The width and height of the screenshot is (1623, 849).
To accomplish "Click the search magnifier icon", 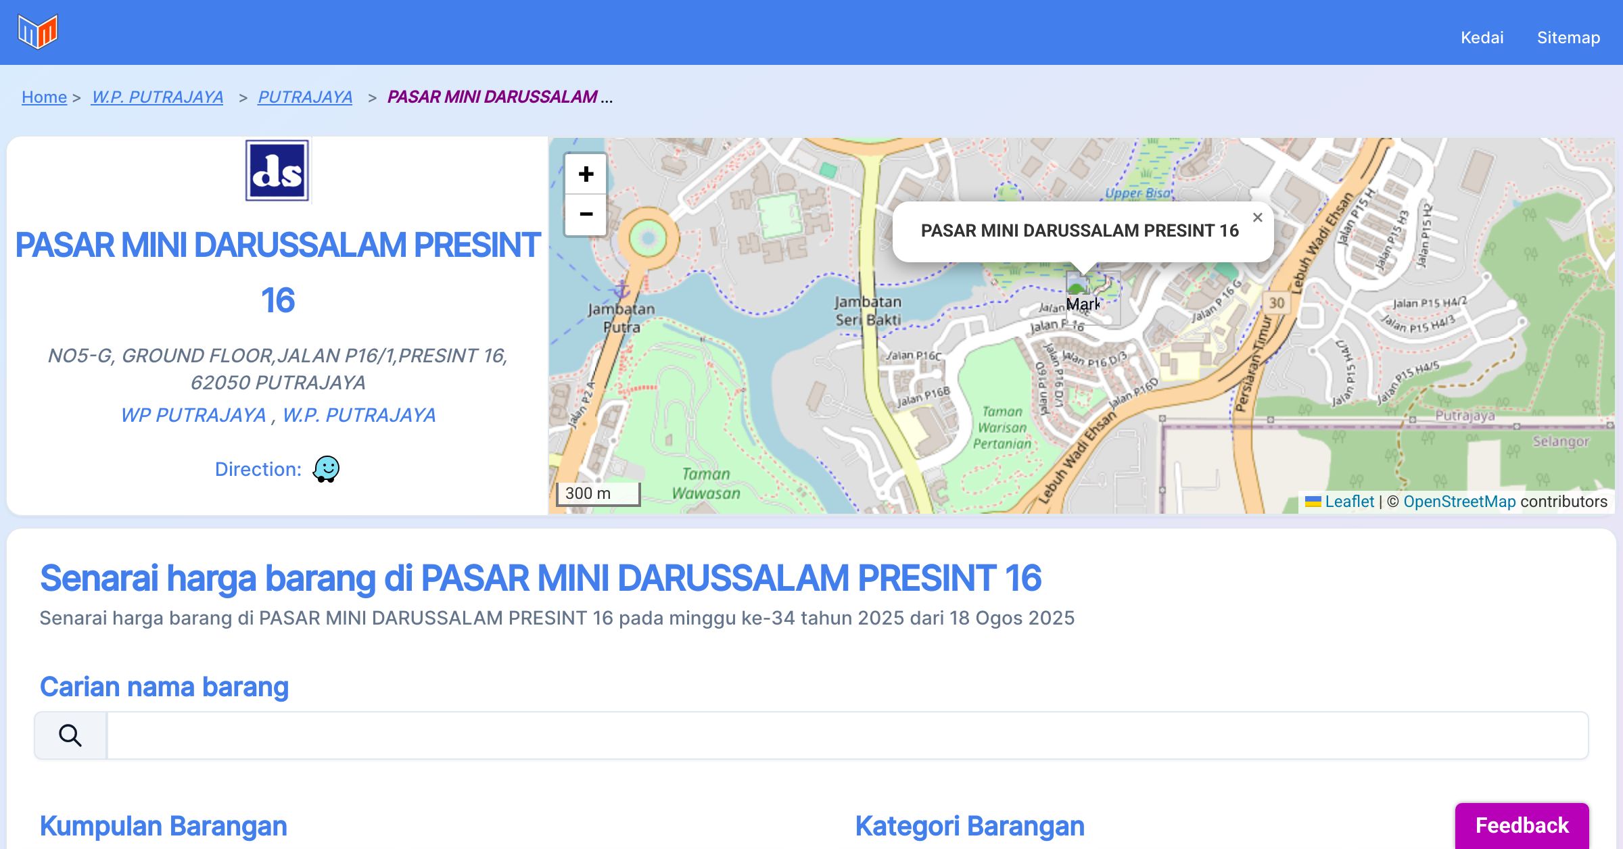I will click(70, 735).
